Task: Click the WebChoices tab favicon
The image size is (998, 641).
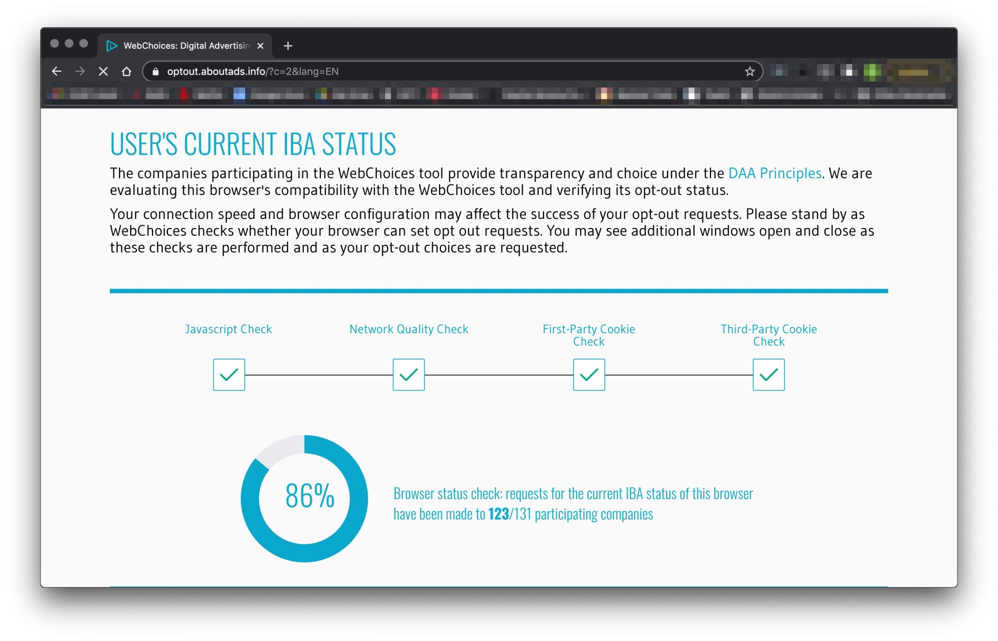Action: pyautogui.click(x=111, y=46)
